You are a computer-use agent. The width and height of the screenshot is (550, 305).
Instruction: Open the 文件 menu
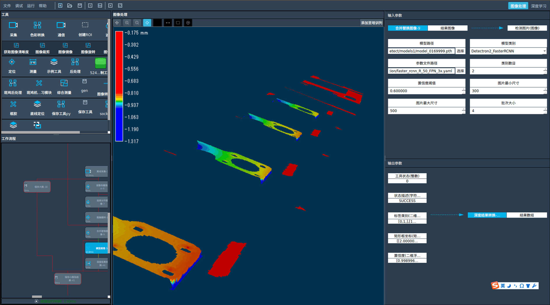(7, 6)
